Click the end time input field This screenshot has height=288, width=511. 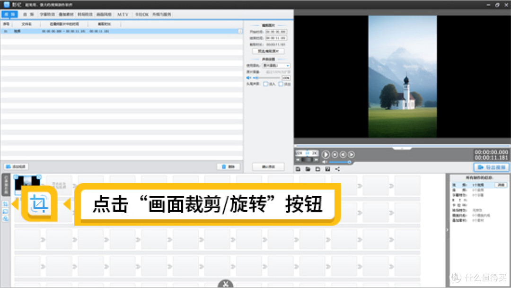point(276,38)
